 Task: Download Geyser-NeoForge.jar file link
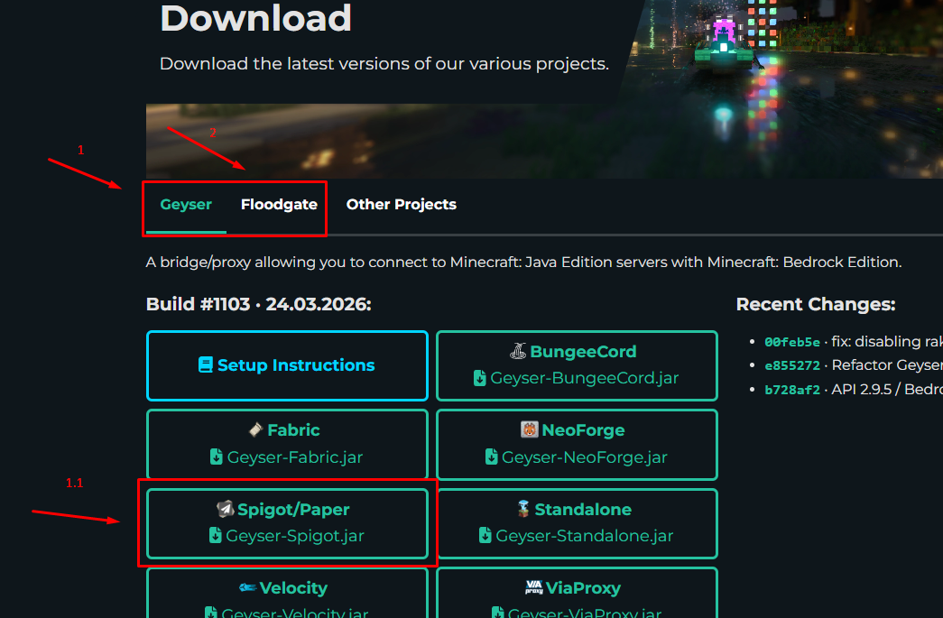click(584, 457)
